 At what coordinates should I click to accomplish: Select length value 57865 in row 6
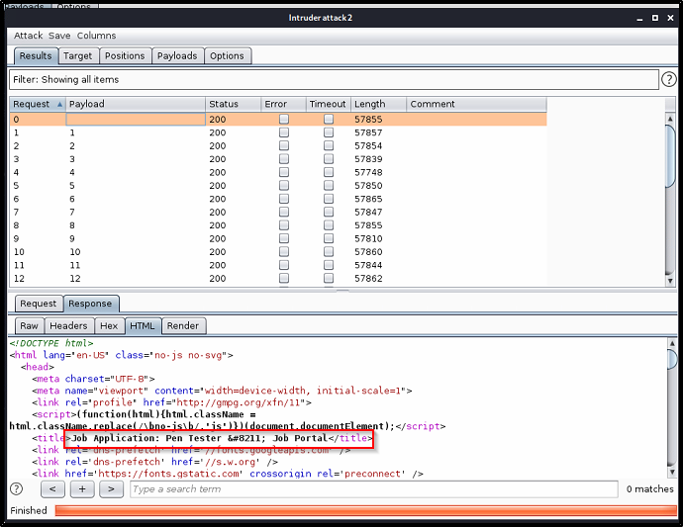point(368,199)
